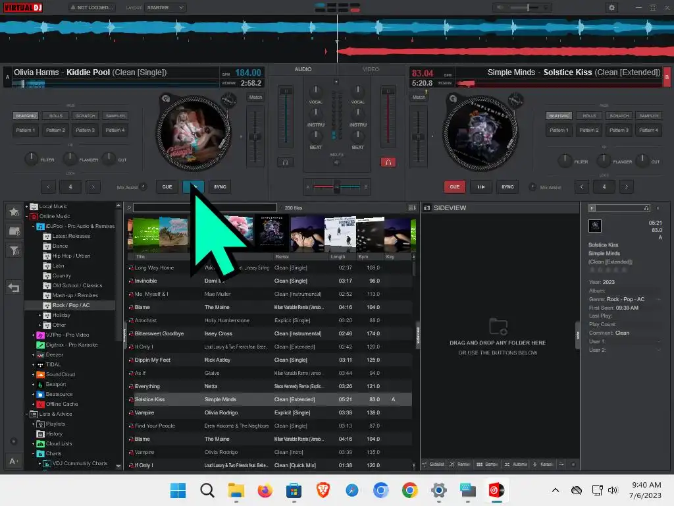Click the favorites star sidebar icon
The height and width of the screenshot is (506, 674).
[x=14, y=211]
